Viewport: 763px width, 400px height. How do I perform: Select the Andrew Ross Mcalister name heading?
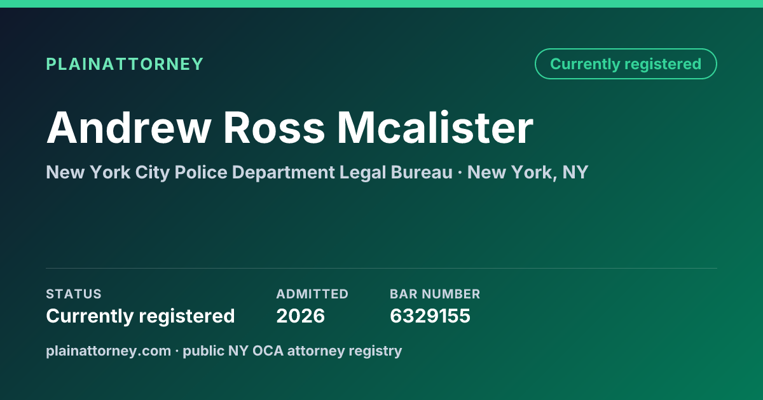click(289, 127)
